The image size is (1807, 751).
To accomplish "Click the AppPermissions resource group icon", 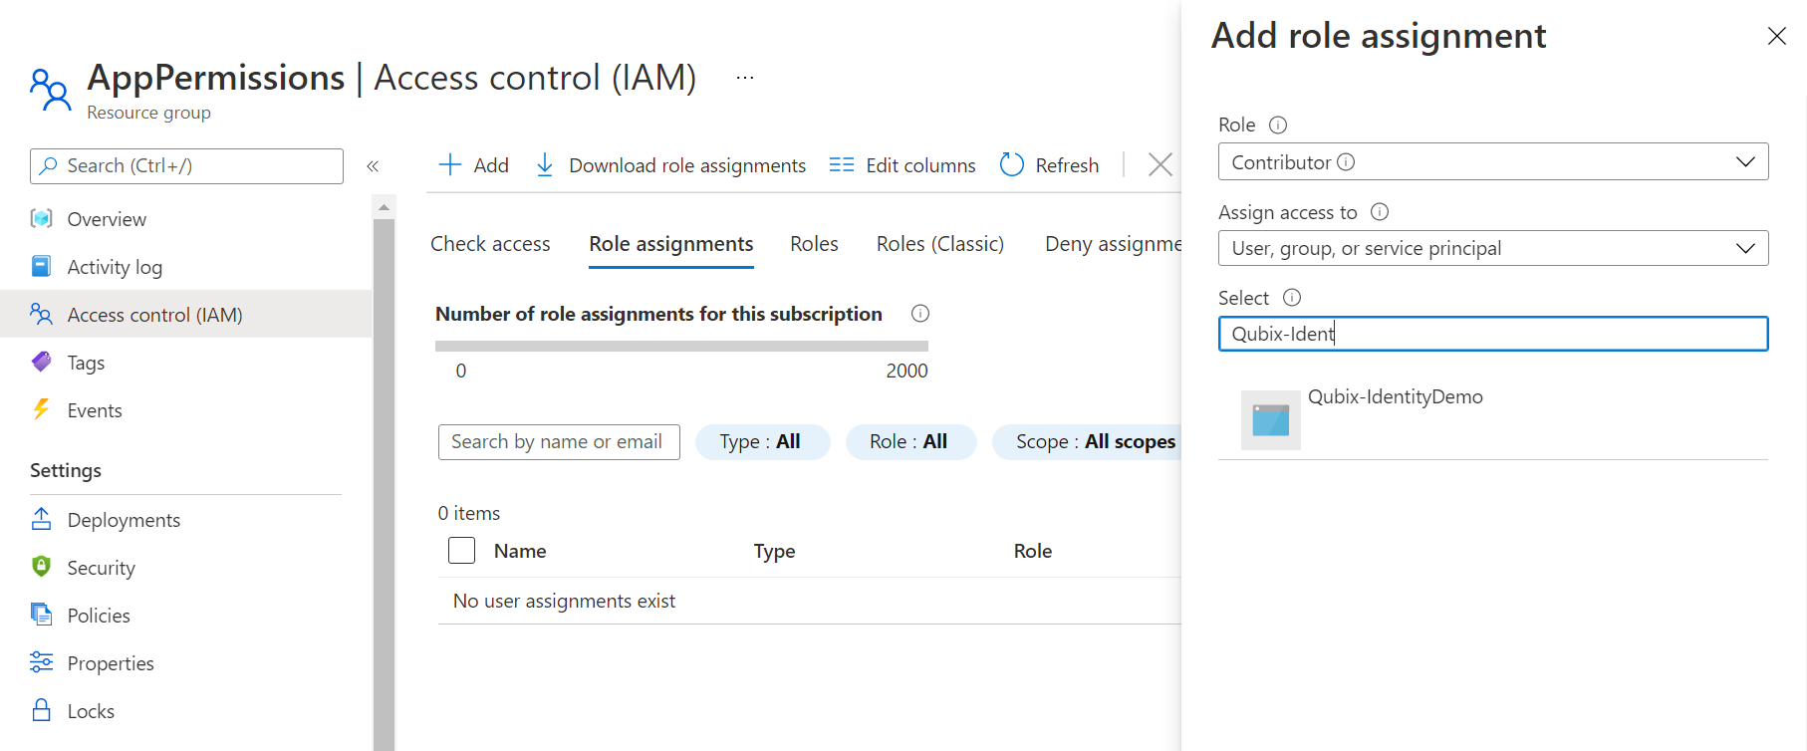I will pyautogui.click(x=50, y=90).
